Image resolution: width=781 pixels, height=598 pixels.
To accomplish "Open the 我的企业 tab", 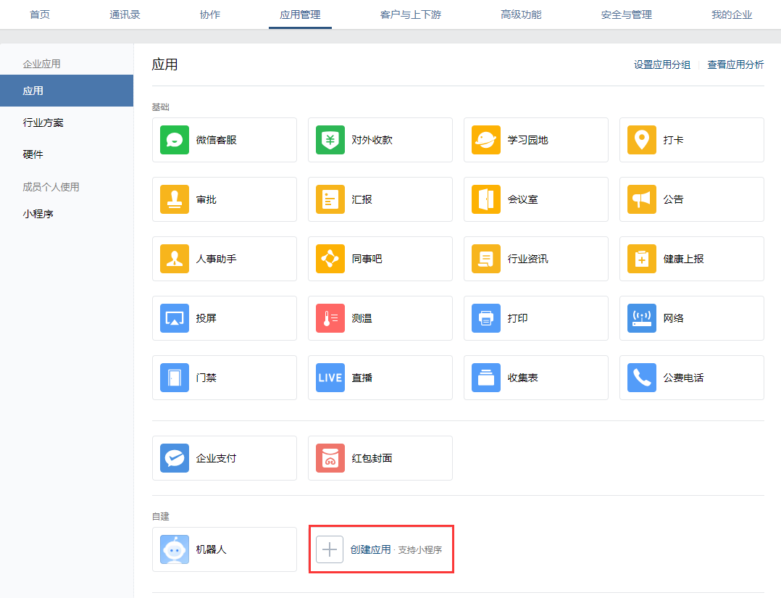I will [x=731, y=14].
